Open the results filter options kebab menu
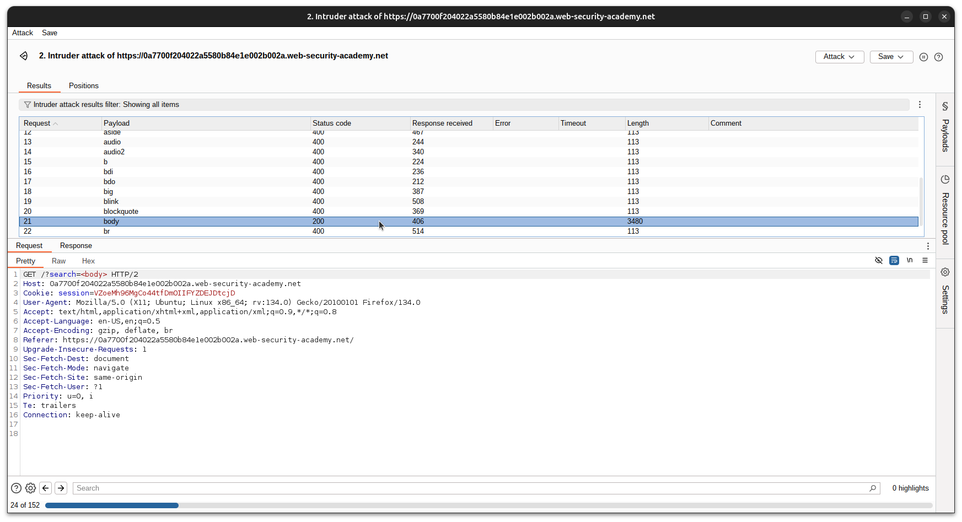This screenshot has width=962, height=522. pyautogui.click(x=920, y=105)
